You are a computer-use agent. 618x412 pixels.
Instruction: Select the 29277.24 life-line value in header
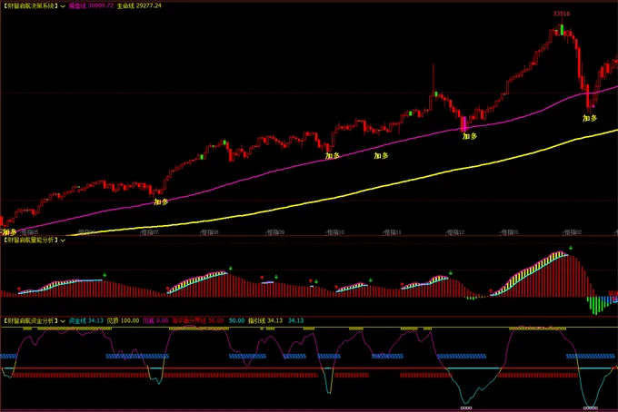pos(148,6)
